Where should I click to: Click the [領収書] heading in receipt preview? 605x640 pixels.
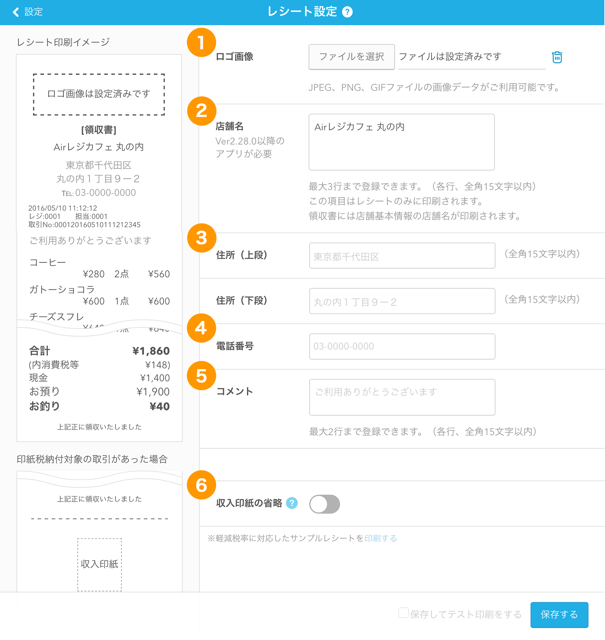pyautogui.click(x=99, y=130)
